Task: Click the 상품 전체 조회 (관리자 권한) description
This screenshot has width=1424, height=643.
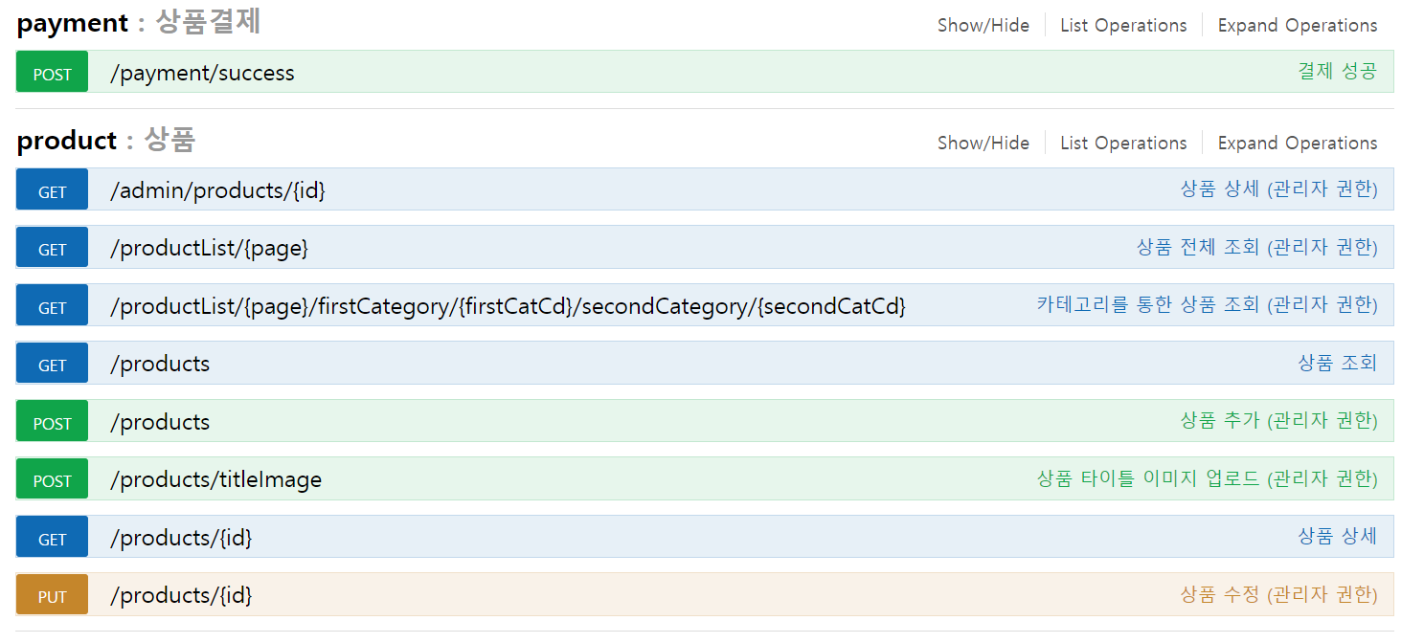Action: 1257,247
